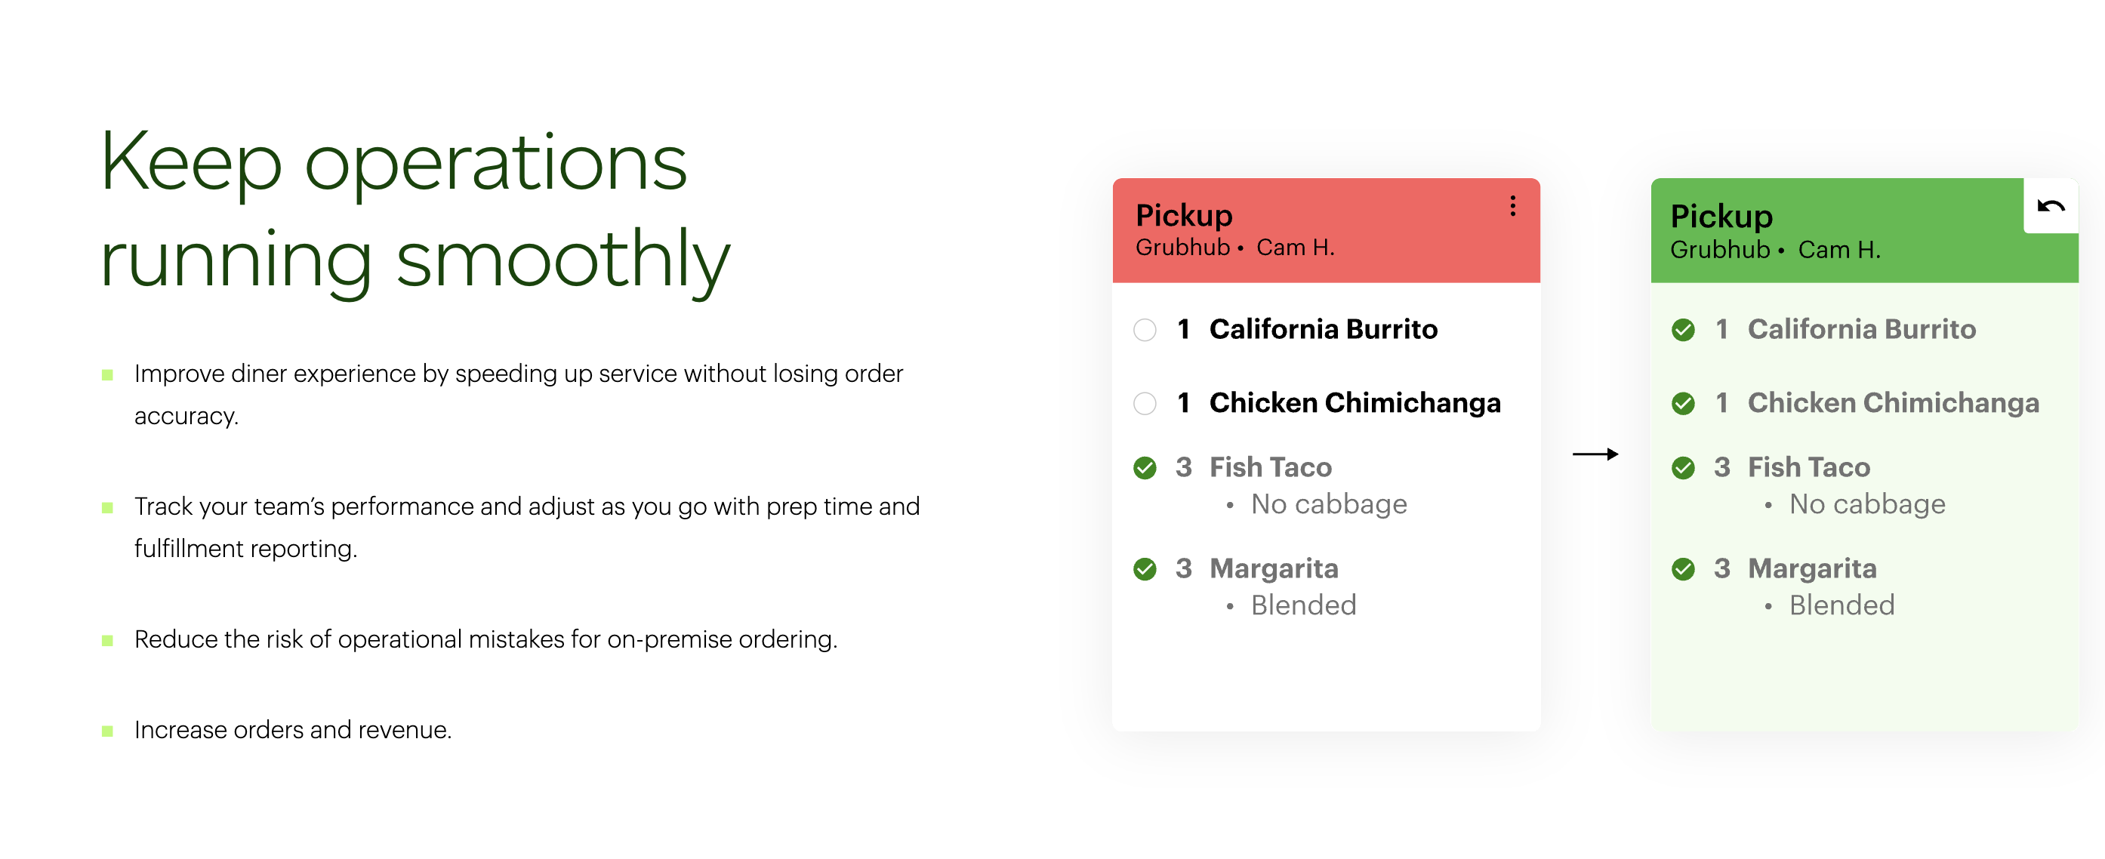Click the Increase orders and revenue bullet
Image resolution: width=2105 pixels, height=859 pixels.
[x=292, y=730]
